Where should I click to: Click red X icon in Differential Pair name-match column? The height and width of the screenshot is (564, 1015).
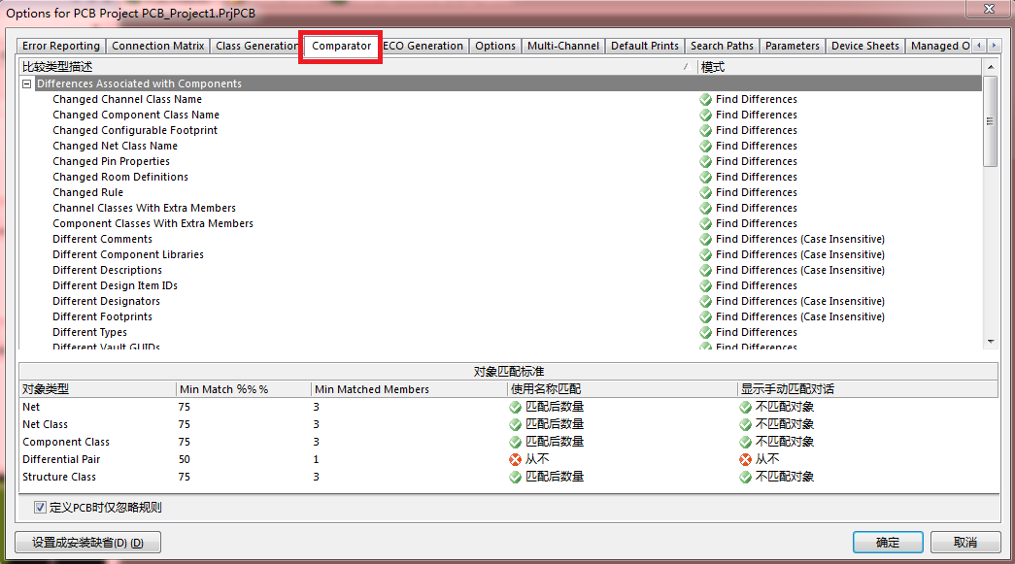pos(515,459)
